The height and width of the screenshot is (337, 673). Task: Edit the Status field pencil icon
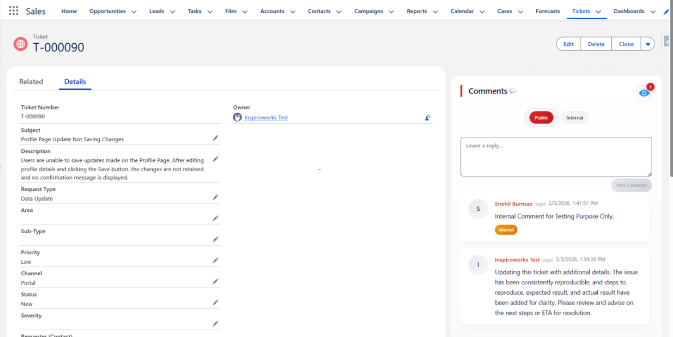[x=216, y=303]
